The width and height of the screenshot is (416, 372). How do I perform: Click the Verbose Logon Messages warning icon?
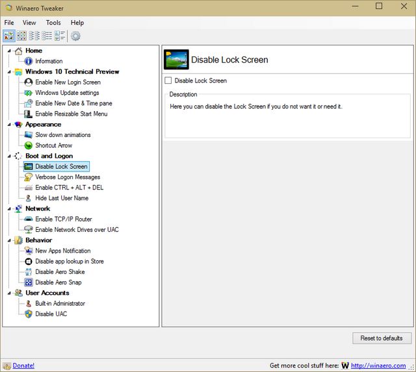[29, 177]
